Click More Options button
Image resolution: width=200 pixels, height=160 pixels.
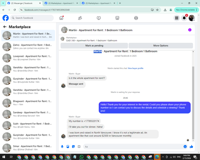click(161, 46)
